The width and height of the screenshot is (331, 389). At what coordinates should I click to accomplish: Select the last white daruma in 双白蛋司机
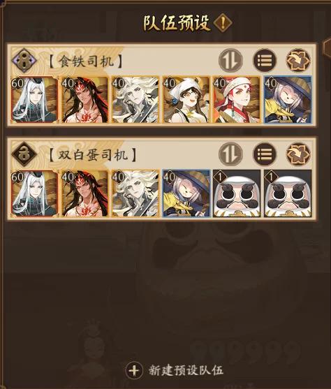click(288, 193)
